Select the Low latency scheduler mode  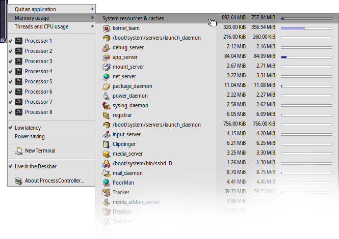51,128
